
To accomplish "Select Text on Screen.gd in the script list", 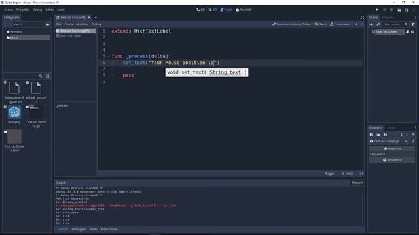I will coord(75,31).
